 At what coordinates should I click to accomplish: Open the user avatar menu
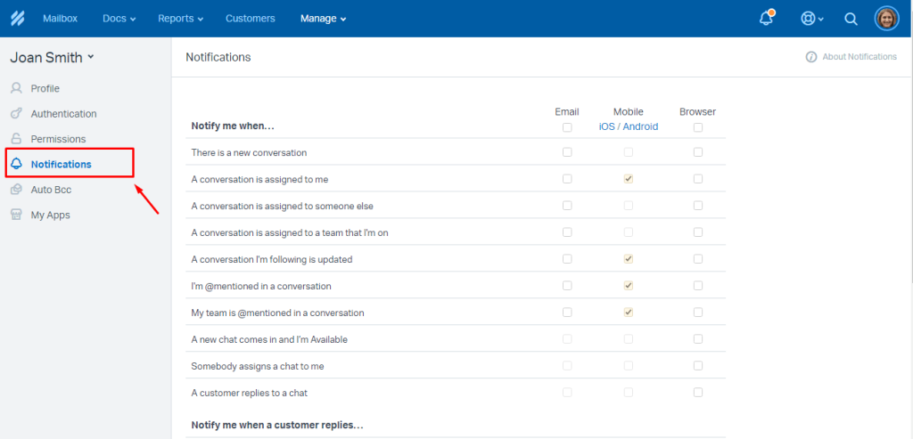[887, 19]
